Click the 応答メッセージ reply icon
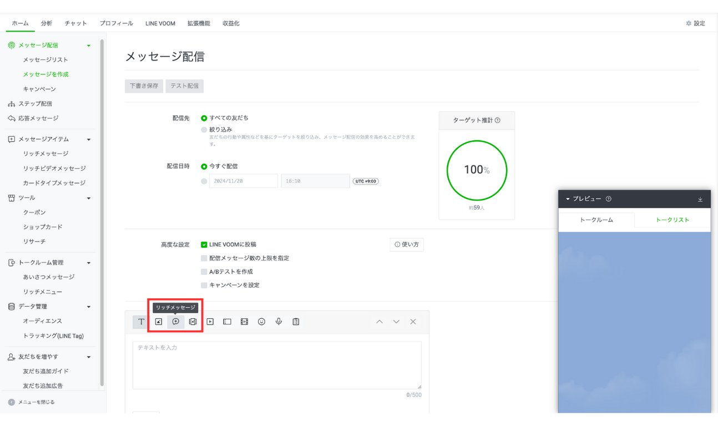 12,118
